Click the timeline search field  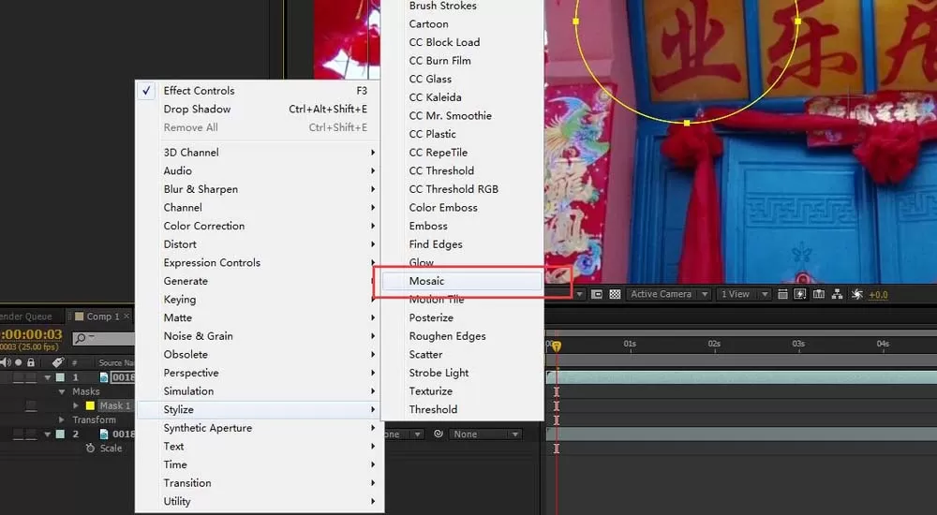(103, 338)
